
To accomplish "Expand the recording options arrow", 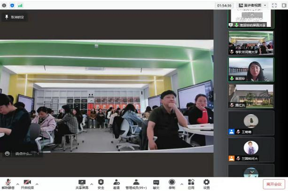I will tap(182, 184).
